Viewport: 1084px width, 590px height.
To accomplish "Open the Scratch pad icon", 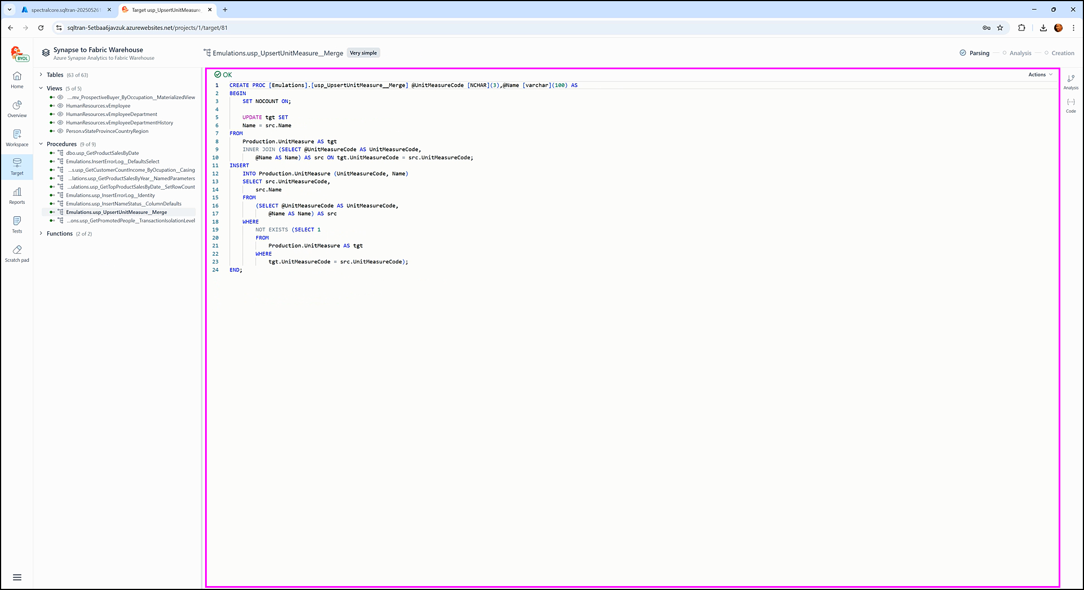I will pyautogui.click(x=17, y=253).
